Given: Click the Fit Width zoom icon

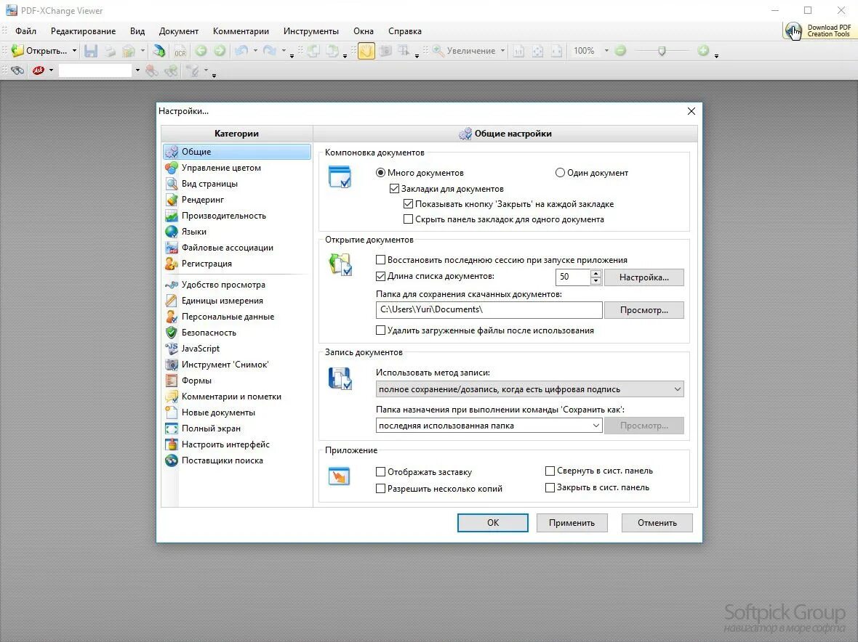Looking at the screenshot, I should [x=556, y=51].
